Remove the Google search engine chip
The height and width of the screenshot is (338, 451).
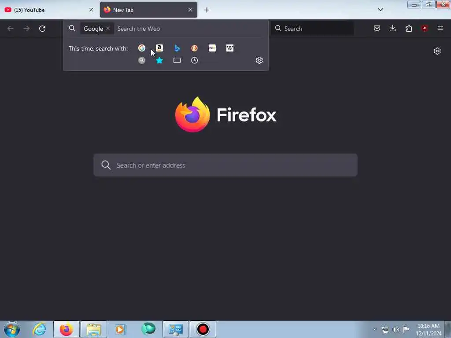tap(108, 29)
